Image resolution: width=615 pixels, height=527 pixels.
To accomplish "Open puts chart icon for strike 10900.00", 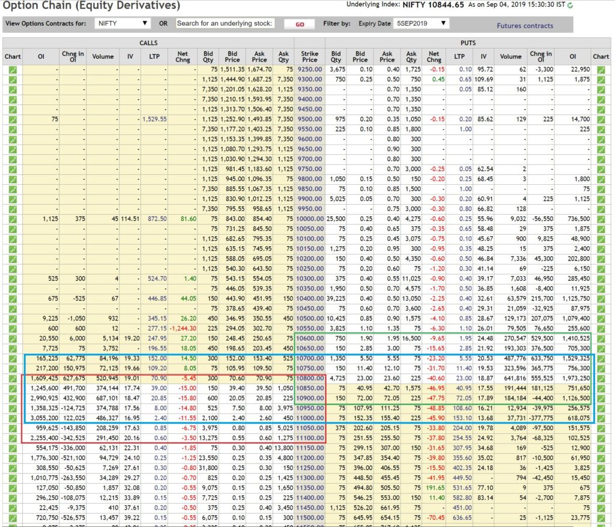I will 601,399.
